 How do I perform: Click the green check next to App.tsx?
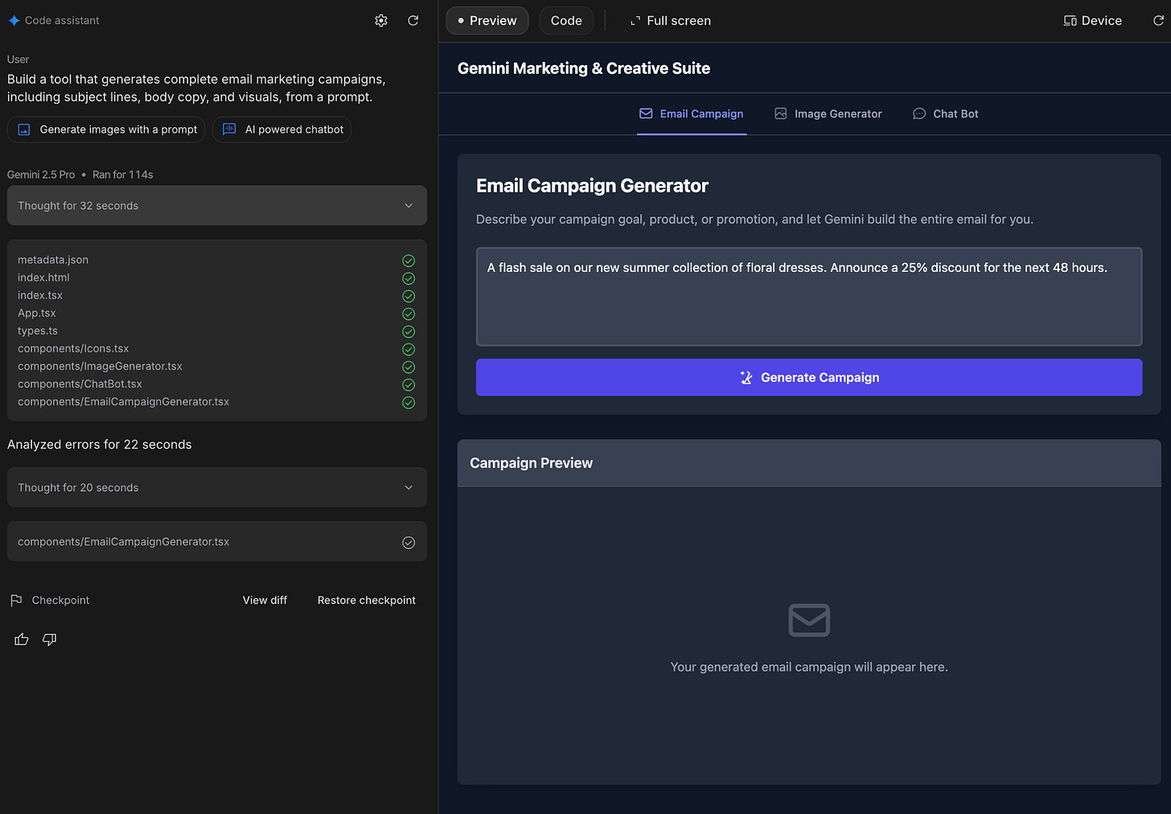(x=409, y=314)
